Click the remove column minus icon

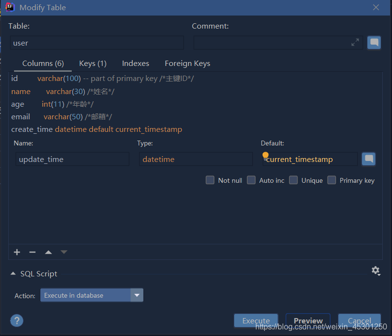pyautogui.click(x=32, y=252)
